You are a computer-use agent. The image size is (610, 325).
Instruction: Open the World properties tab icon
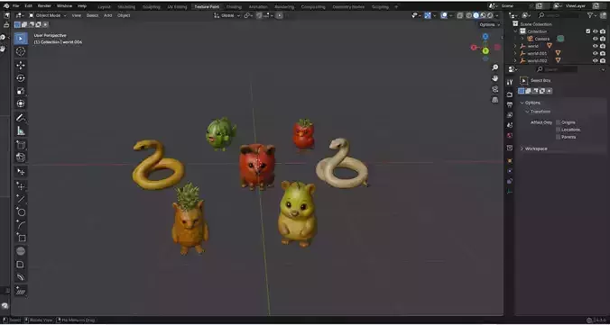[510, 136]
